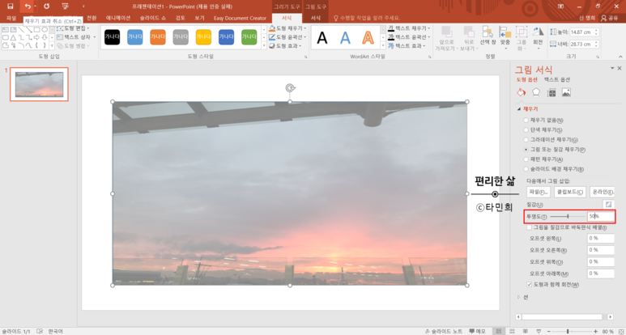Viewport: 626px width, 335px height.
Task: Save the presentation from quick access toolbar
Action: pos(11,6)
